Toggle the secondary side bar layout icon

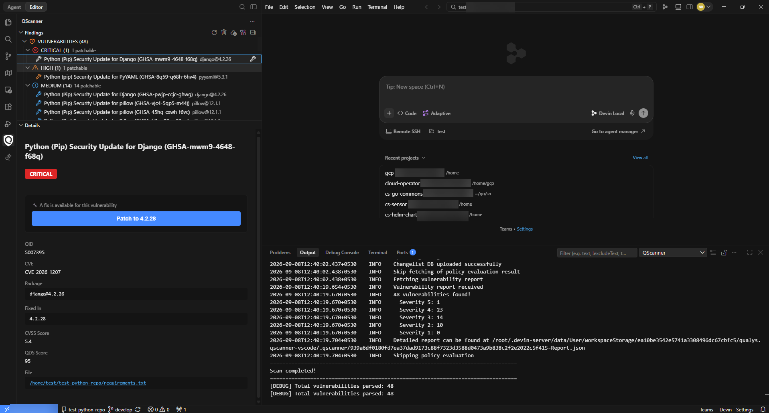pyautogui.click(x=690, y=7)
